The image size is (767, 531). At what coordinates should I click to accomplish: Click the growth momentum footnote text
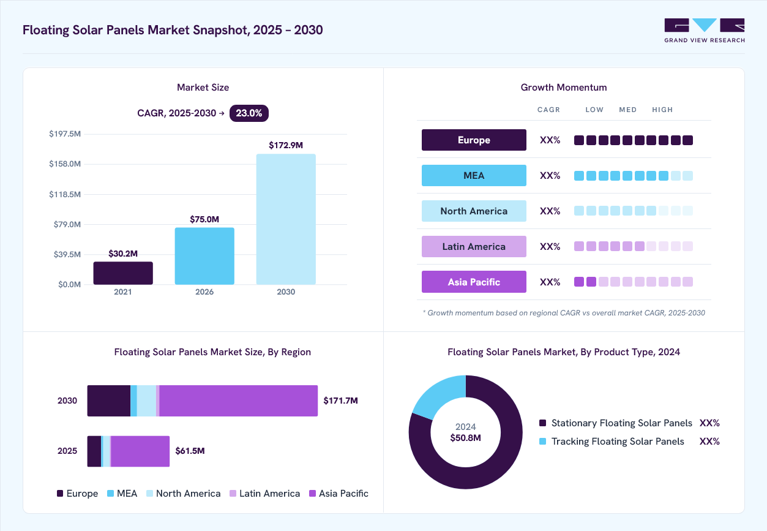tap(564, 313)
